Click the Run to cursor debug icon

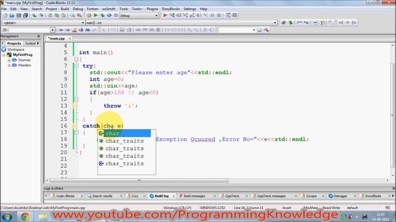pos(172,15)
